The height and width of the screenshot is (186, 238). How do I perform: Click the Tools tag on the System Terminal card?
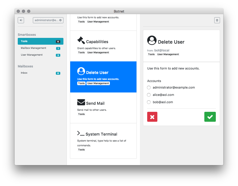81,150
